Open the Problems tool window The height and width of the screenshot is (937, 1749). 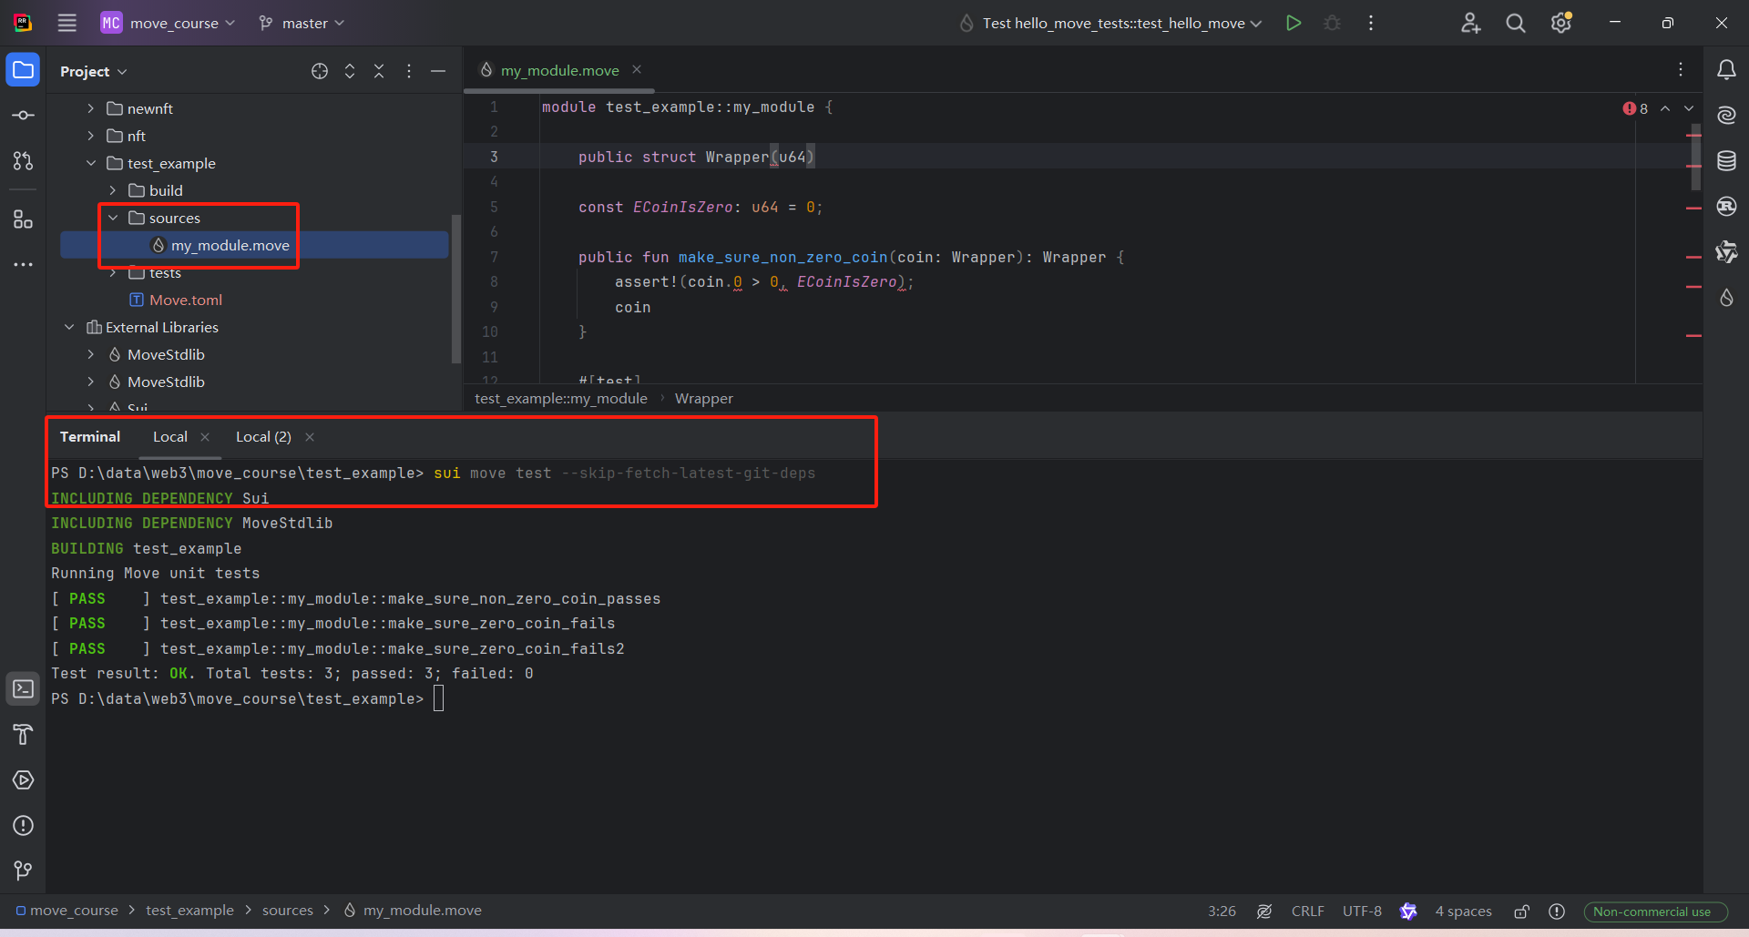(23, 826)
